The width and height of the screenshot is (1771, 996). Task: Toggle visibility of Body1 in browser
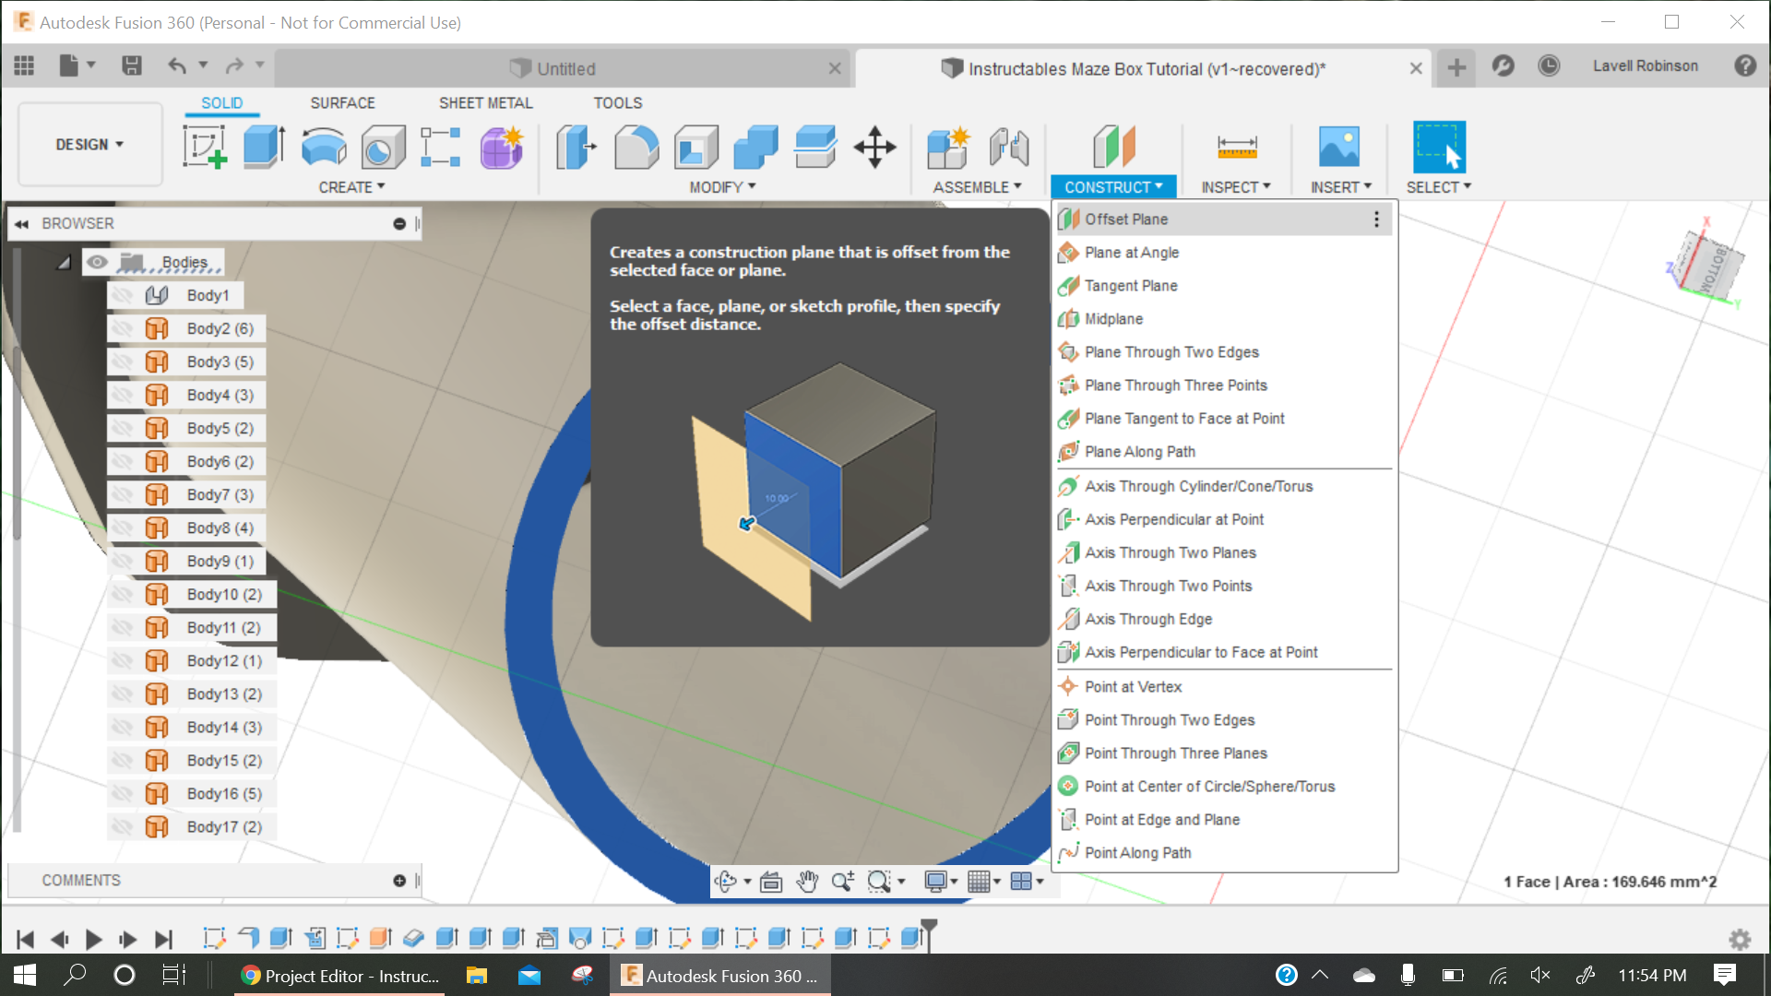pyautogui.click(x=123, y=295)
